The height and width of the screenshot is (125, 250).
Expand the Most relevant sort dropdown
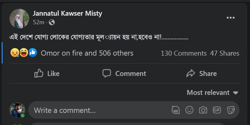point(212,93)
